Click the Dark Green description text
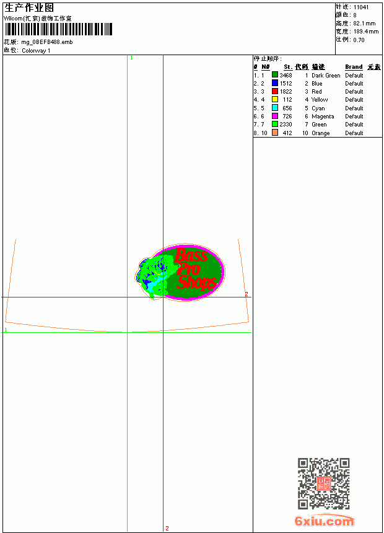The height and width of the screenshot is (533, 384). (326, 76)
